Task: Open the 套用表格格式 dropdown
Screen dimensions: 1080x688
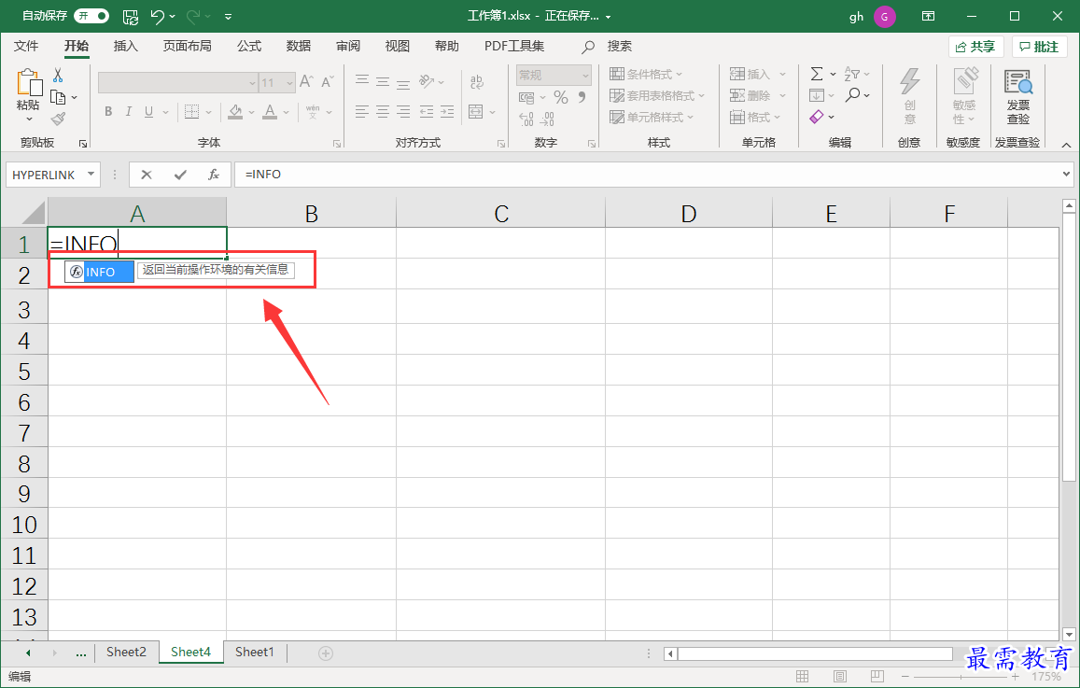Action: coord(657,96)
